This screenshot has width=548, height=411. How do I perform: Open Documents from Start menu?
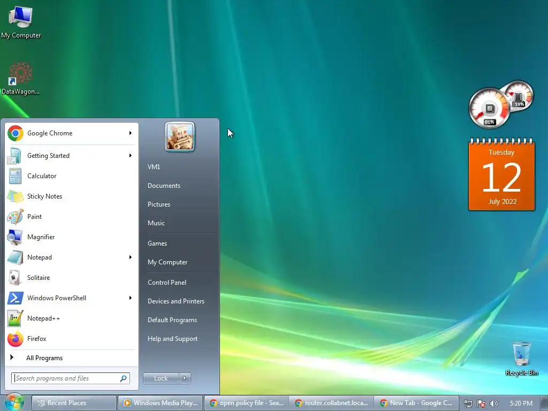click(164, 186)
